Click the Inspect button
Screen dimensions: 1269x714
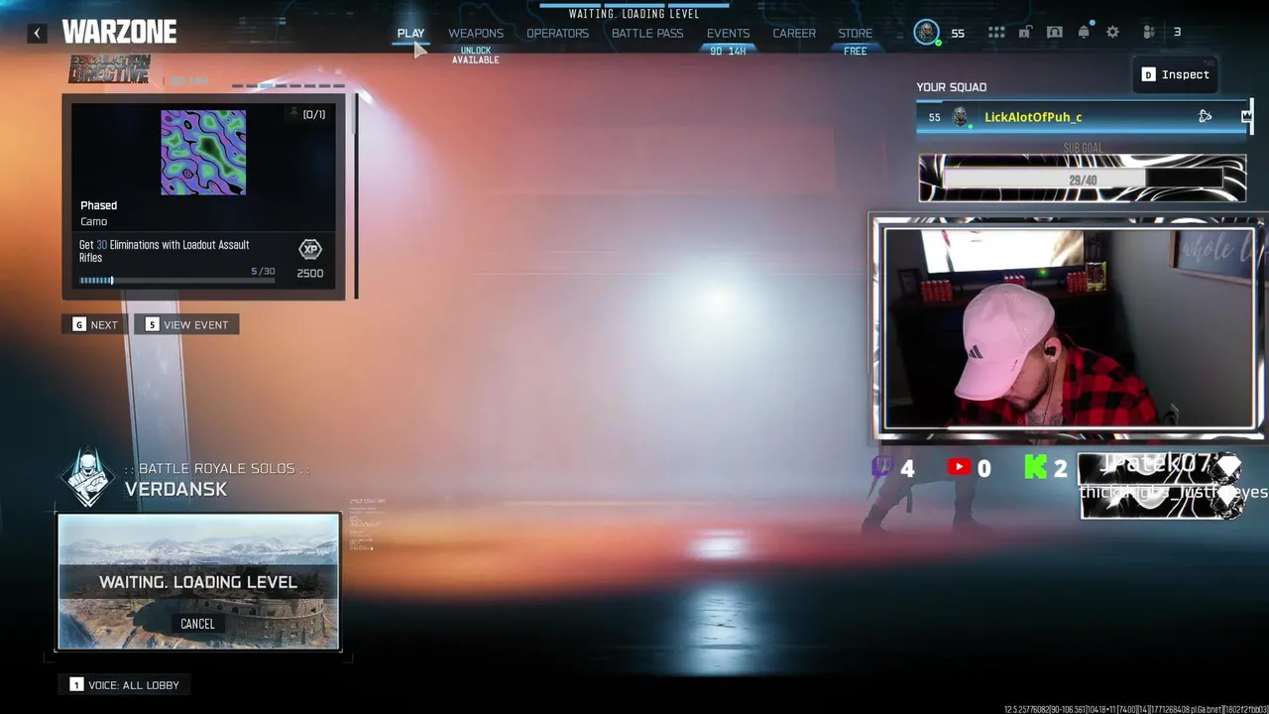1176,74
